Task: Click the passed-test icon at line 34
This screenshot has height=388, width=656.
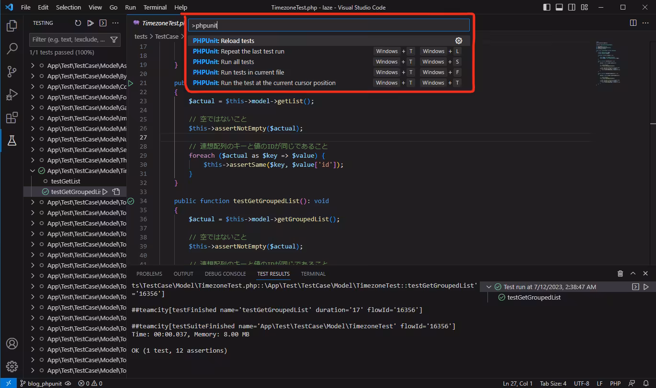Action: pyautogui.click(x=131, y=201)
